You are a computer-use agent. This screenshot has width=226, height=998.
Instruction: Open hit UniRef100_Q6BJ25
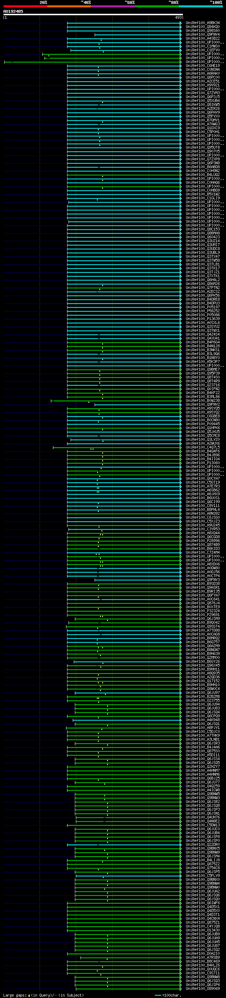[x=203, y=779]
